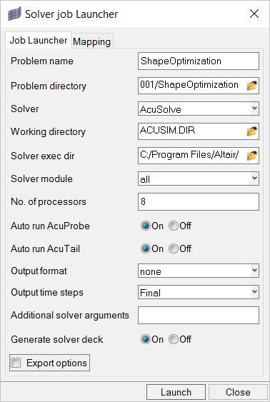Screen dimensions: 270x402
Task: Expand Output time steps dropdown
Action: [199, 292]
